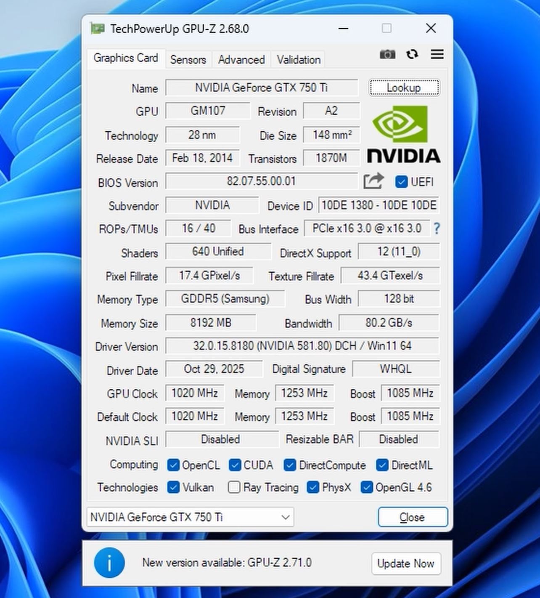Toggle the OpenCL checkbox
The width and height of the screenshot is (540, 598).
click(x=173, y=465)
